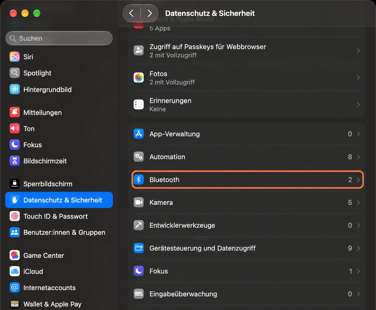Click the Mitteilungen bell icon
The height and width of the screenshot is (310, 376).
[15, 112]
